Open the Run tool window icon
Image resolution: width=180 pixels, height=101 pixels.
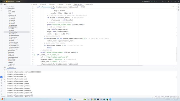coord(1,77)
